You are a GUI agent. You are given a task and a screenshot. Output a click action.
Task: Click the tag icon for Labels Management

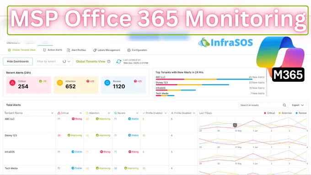click(x=95, y=50)
